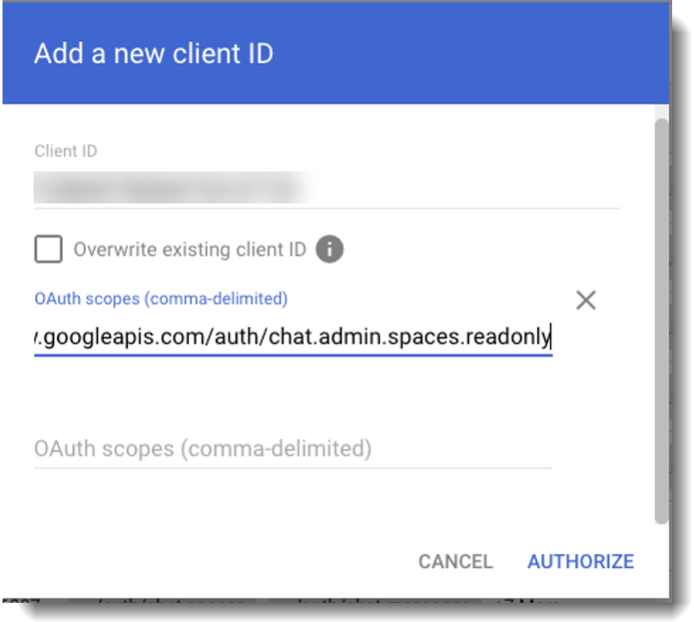
Task: Cancel adding the new client ID
Action: click(x=455, y=561)
